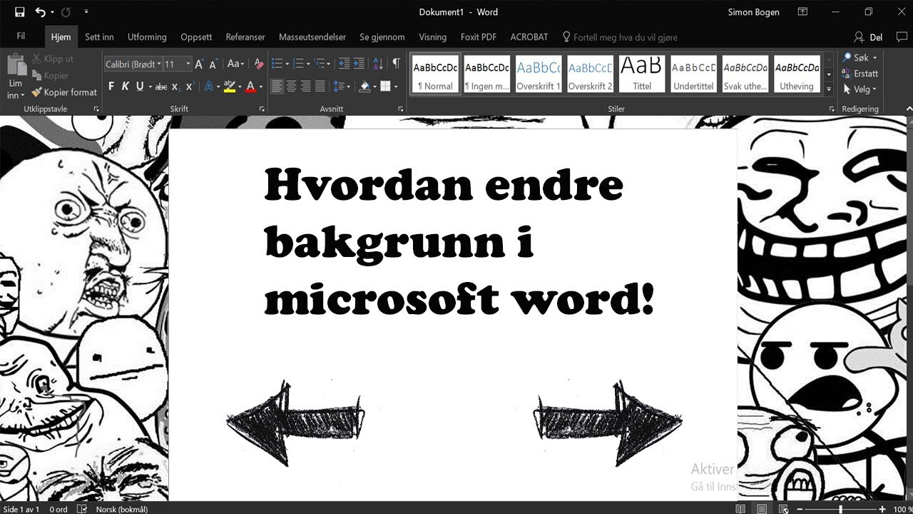
Task: Switch to the Sett inn tab
Action: (x=99, y=37)
